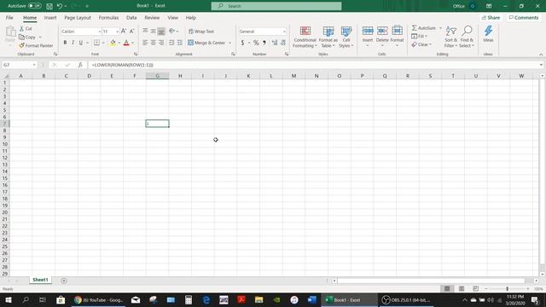Click AutoSum

pos(424,28)
